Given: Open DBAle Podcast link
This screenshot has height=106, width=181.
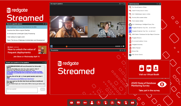Looking at the screenshot, I should tap(136, 48).
